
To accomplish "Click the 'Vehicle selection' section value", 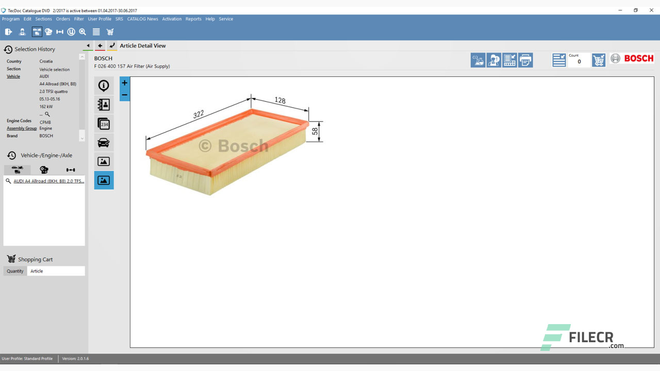I will [54, 70].
